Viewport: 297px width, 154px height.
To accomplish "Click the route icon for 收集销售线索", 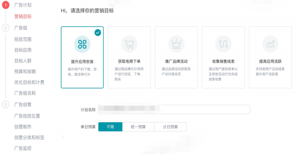I will 223,44.
